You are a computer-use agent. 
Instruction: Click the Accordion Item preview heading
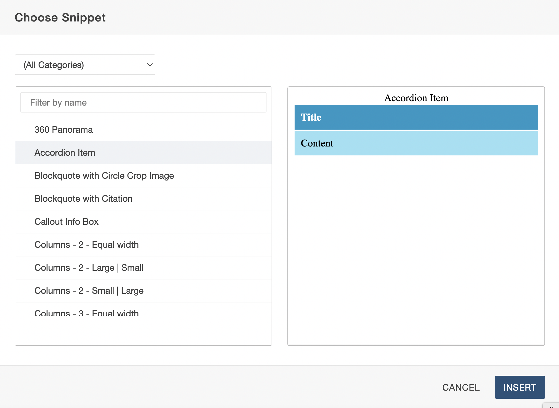[x=416, y=98]
